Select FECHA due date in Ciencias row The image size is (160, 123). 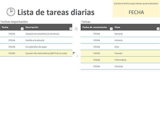tap(97, 66)
